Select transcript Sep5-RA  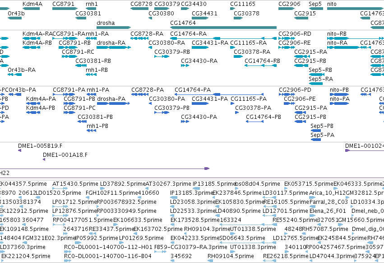click(316, 84)
